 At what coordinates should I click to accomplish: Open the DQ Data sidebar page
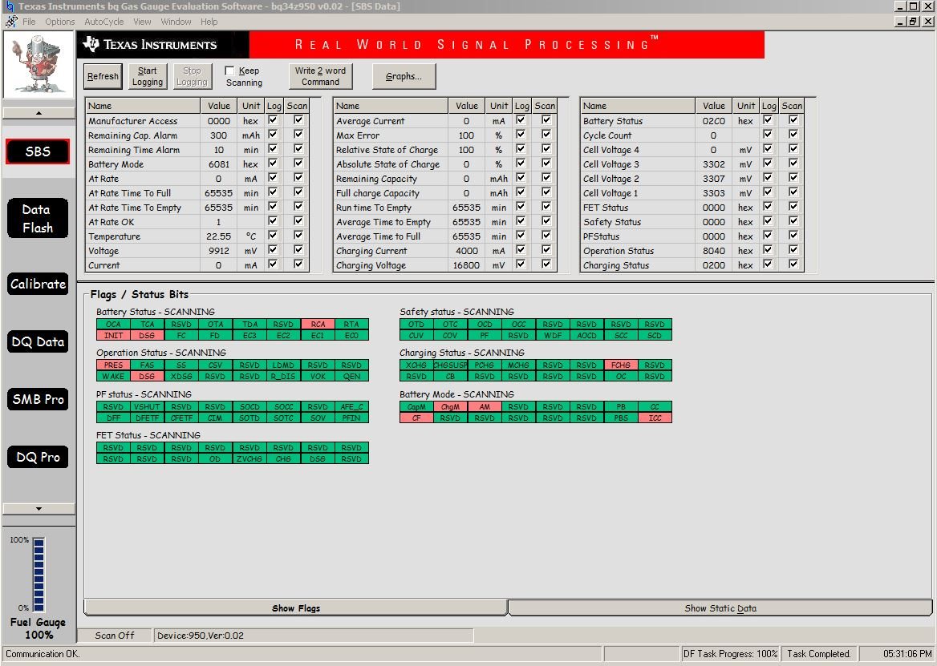pos(38,341)
